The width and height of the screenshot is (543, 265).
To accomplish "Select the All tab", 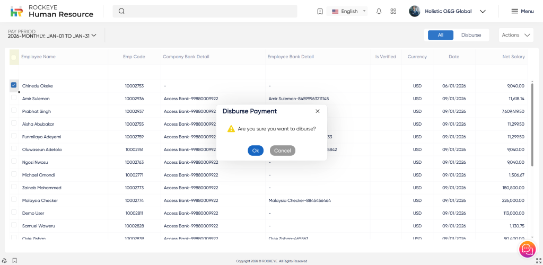I will click(x=440, y=35).
